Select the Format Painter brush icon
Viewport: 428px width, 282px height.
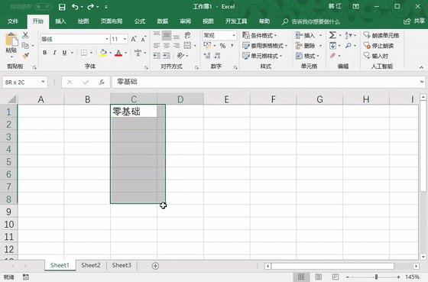click(26, 56)
